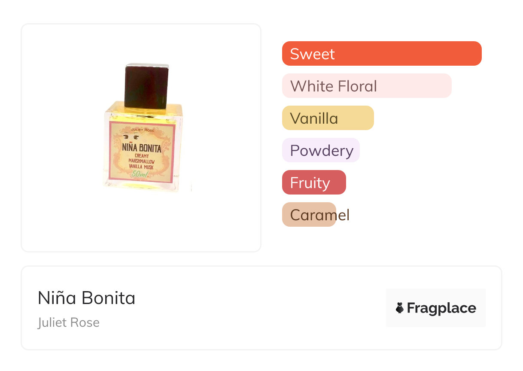This screenshot has width=523, height=371.
Task: Click the dark square bottle cap
Action: [x=146, y=86]
